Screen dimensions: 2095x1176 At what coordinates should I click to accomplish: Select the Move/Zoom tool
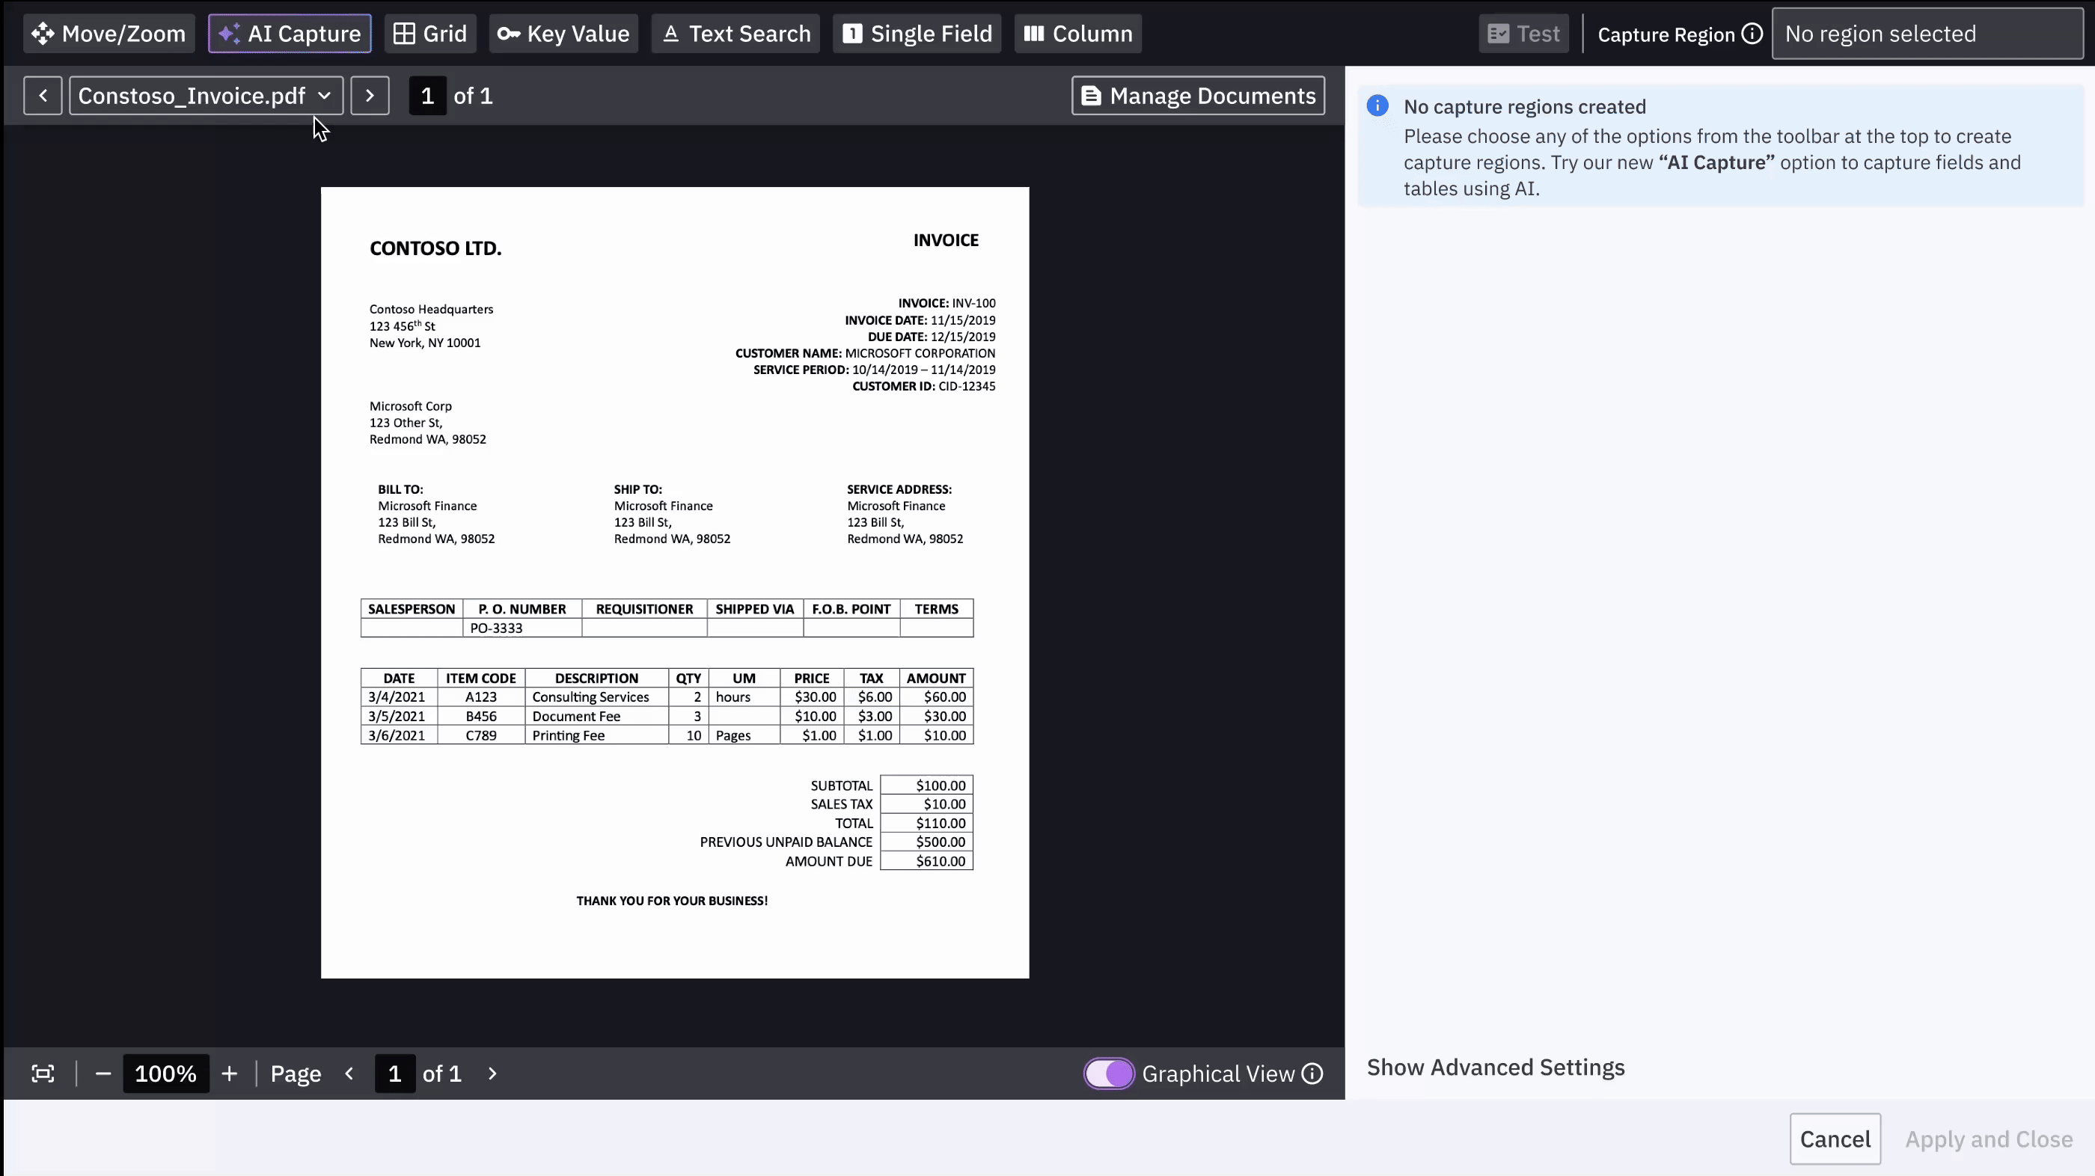(x=109, y=34)
